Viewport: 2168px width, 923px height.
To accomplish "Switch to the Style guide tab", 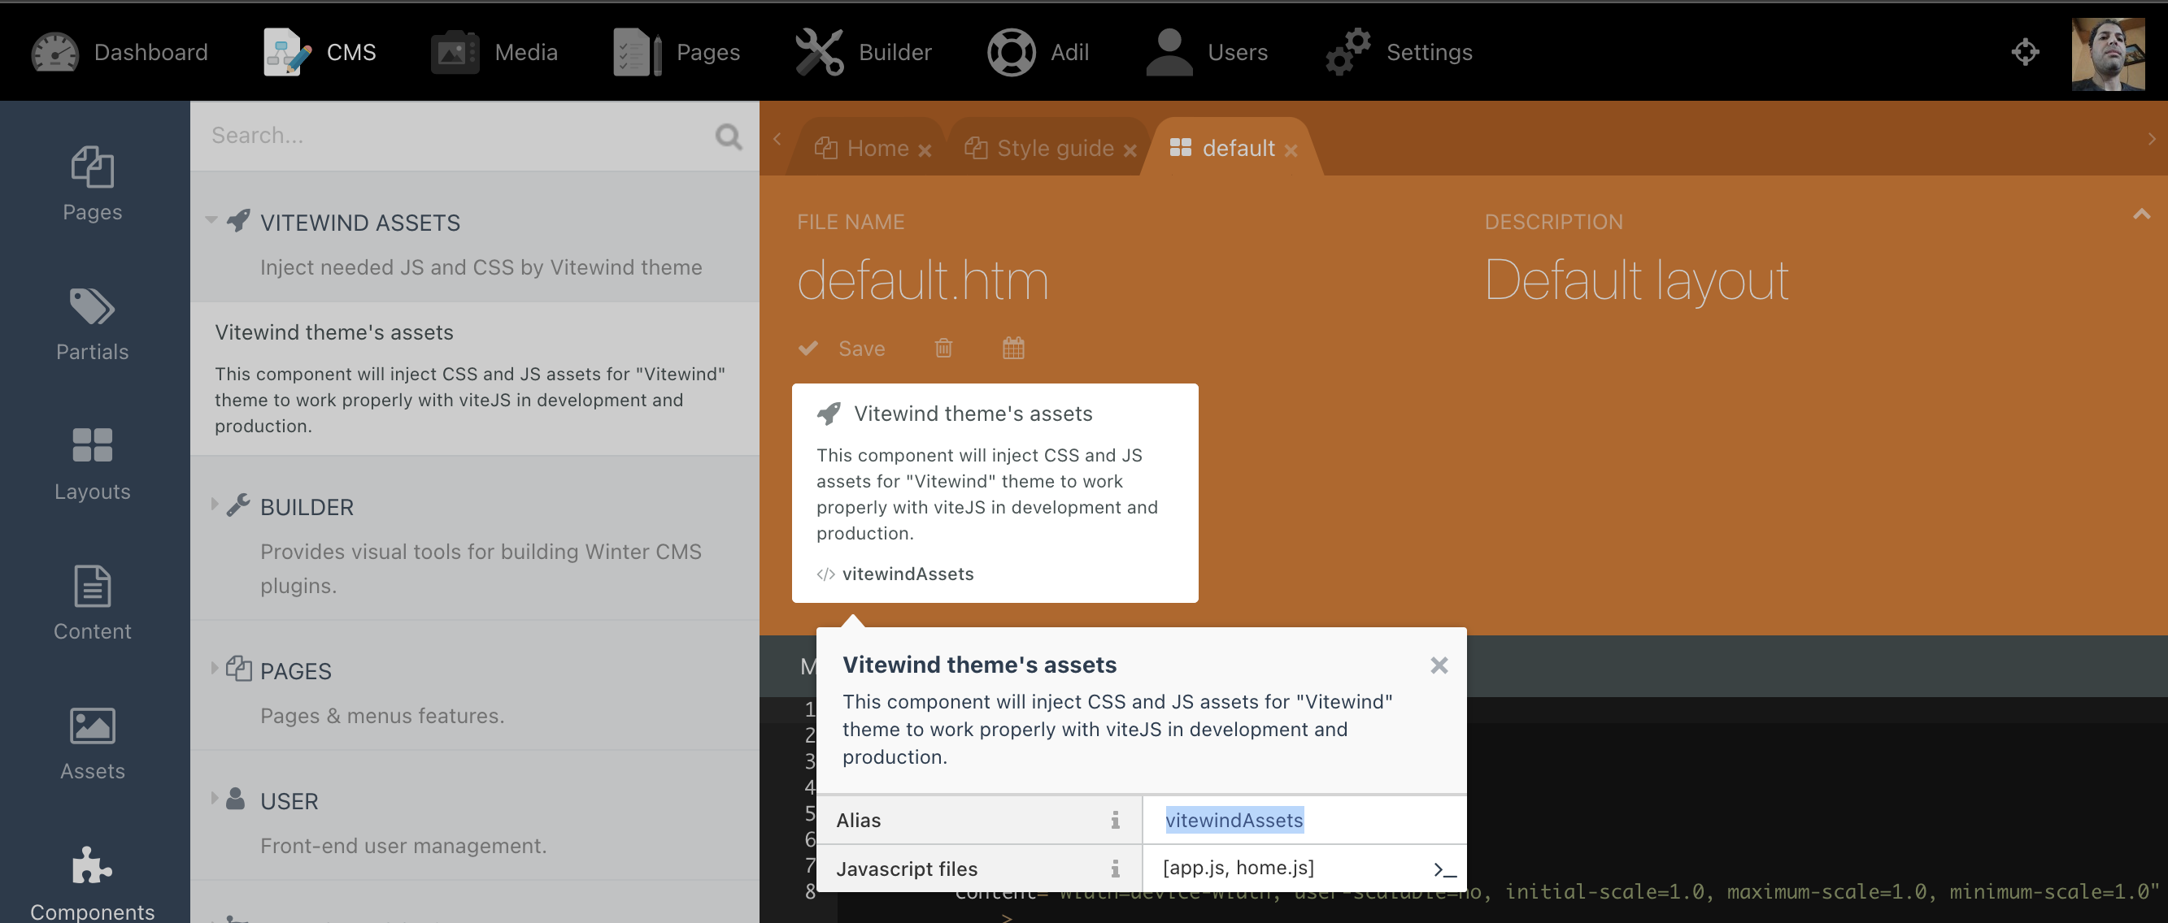I will [1055, 149].
